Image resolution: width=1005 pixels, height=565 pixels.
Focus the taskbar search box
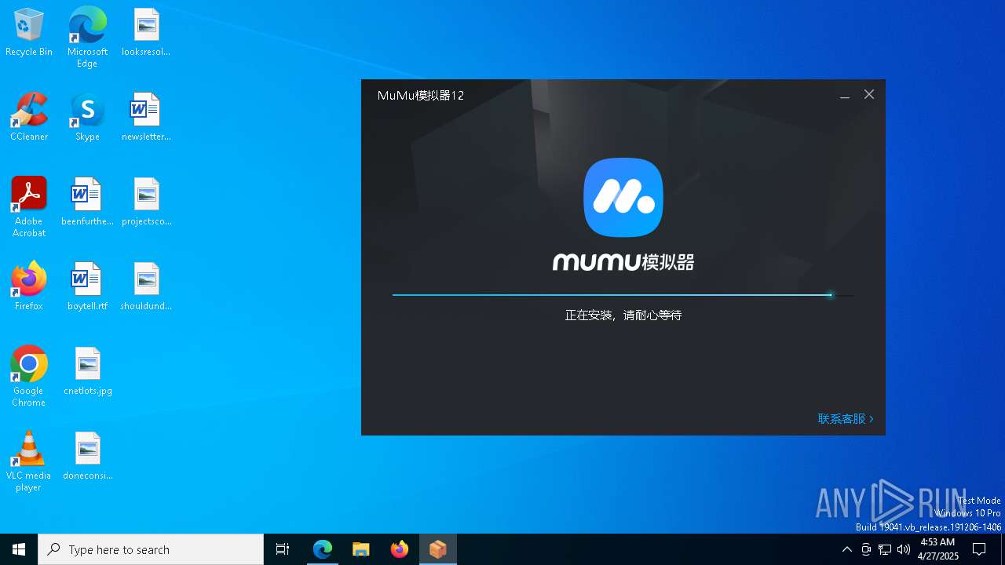(x=151, y=549)
